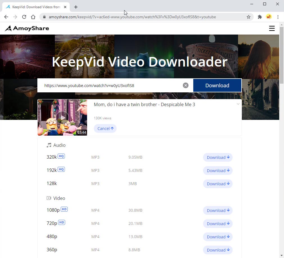The width and height of the screenshot is (284, 258).
Task: Click the browser forward arrow
Action: pyautogui.click(x=15, y=17)
